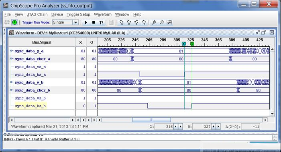The width and height of the screenshot is (281, 152).
Task: Select the sync_data_hs_b signal name
Action: pos(30,106)
